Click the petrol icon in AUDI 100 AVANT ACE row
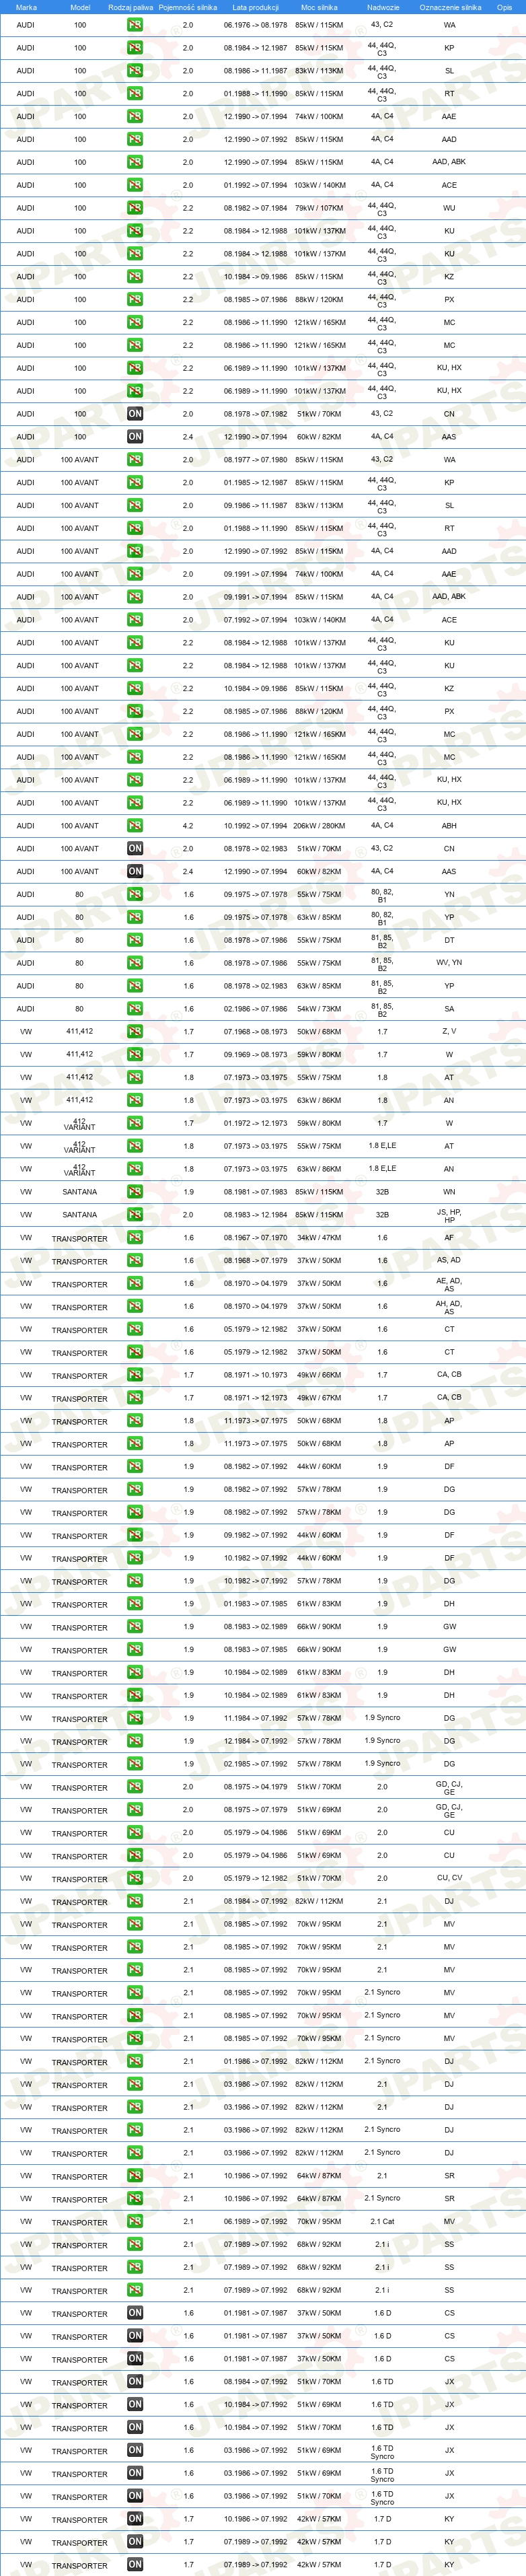The width and height of the screenshot is (526, 2576). coord(135,620)
